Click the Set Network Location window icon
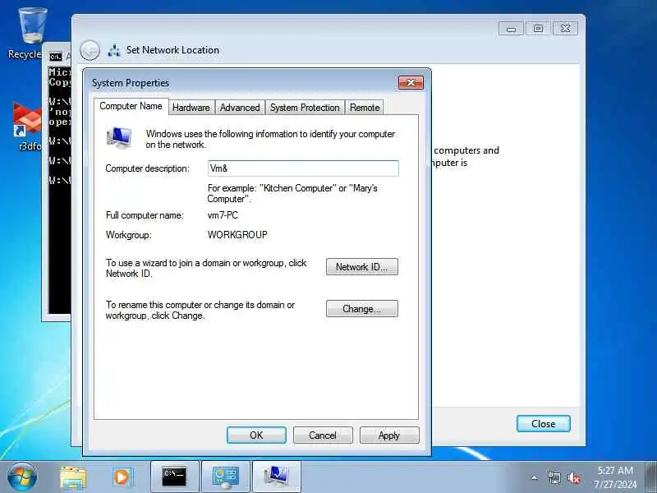Viewport: 657px width, 493px height. click(114, 51)
